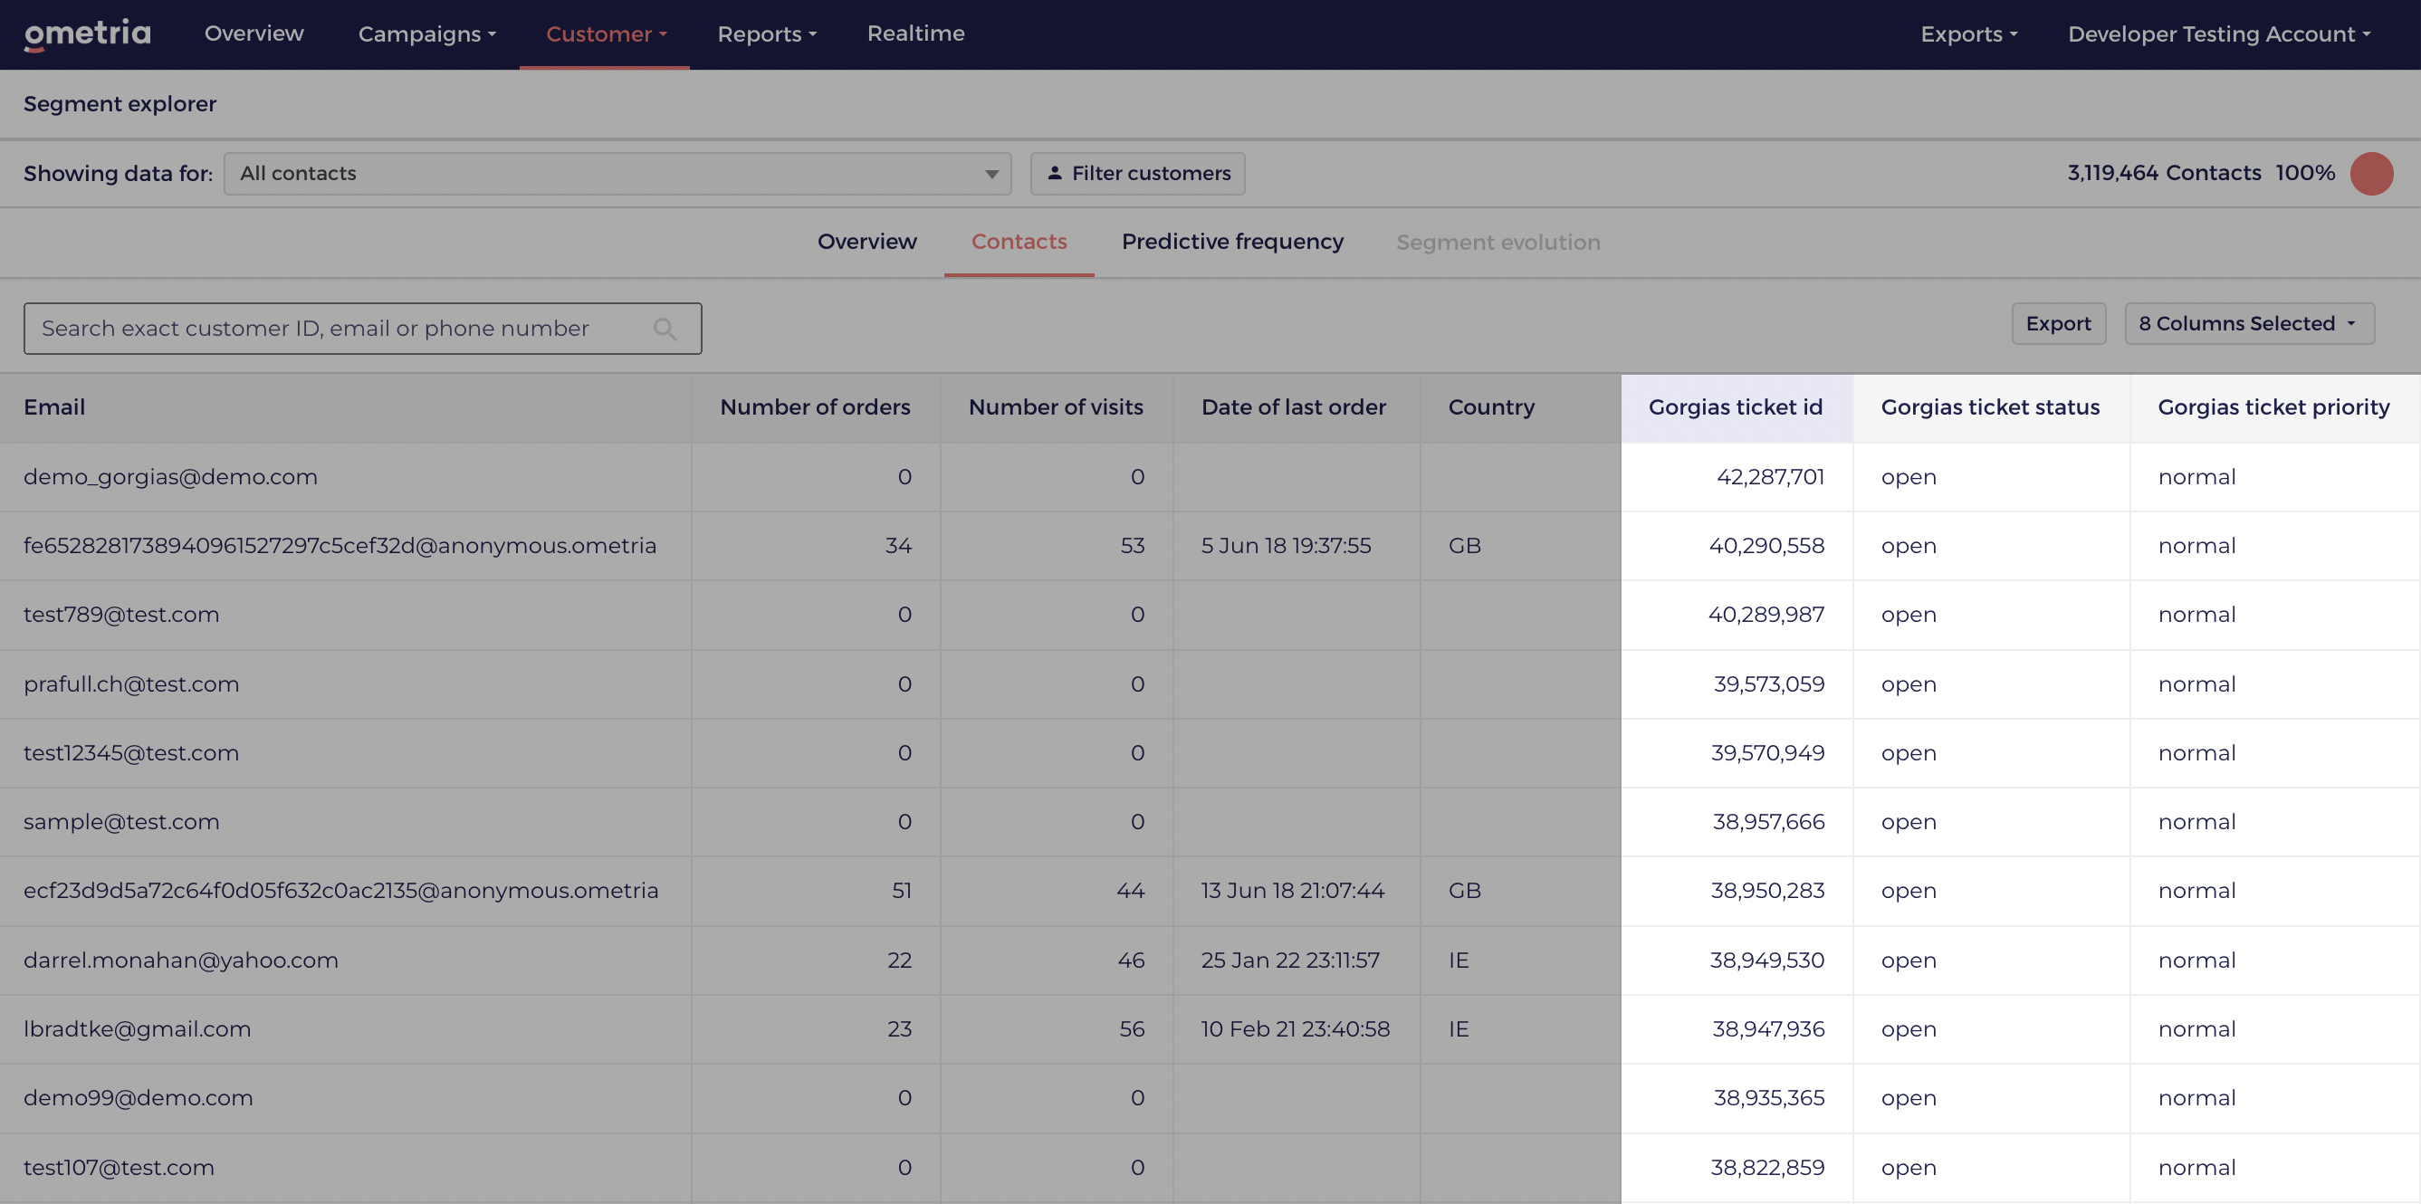This screenshot has width=2421, height=1204.
Task: Switch to the segment Overview tab
Action: tap(866, 242)
